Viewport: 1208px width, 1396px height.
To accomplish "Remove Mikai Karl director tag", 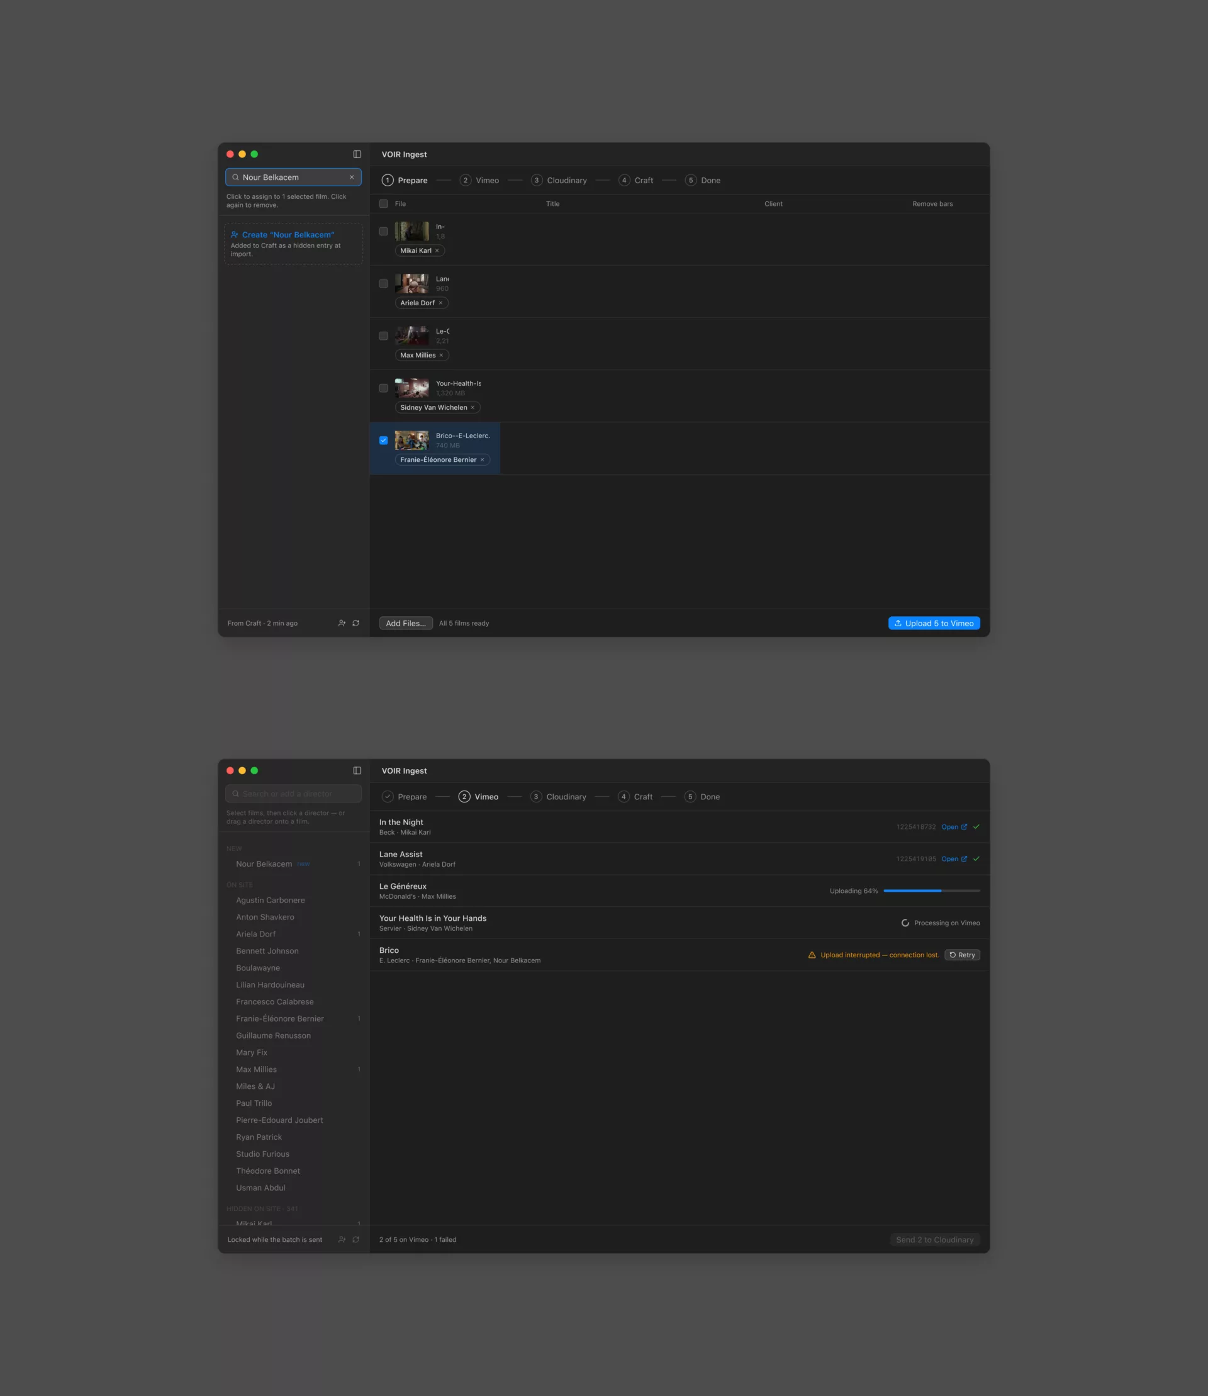I will (x=437, y=251).
